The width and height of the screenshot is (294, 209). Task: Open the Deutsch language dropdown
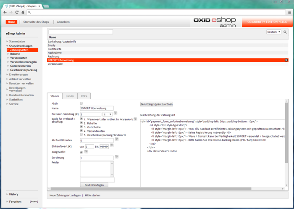[x=274, y=32]
